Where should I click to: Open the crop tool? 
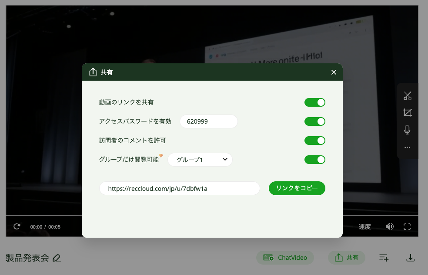407,112
